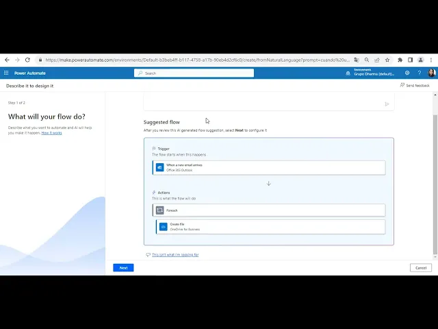Click the environment picker icon
438x329 pixels.
pos(348,73)
